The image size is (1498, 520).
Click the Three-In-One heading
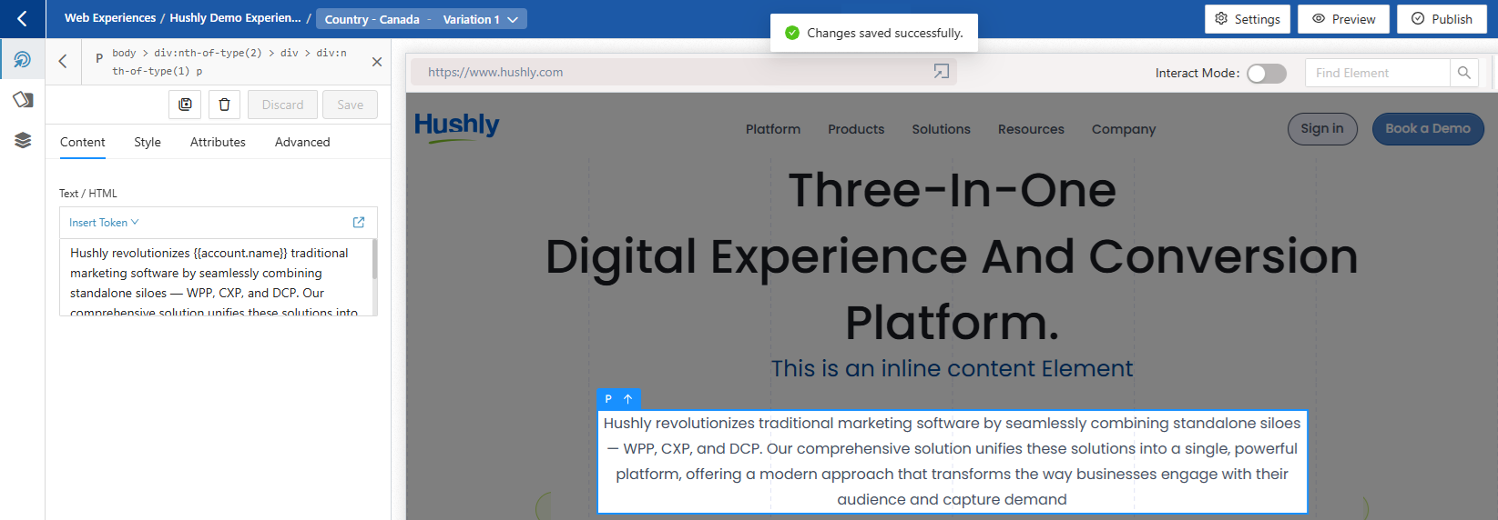coord(952,190)
